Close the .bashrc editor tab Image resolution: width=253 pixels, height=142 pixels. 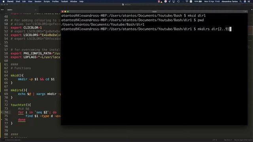(36, 10)
